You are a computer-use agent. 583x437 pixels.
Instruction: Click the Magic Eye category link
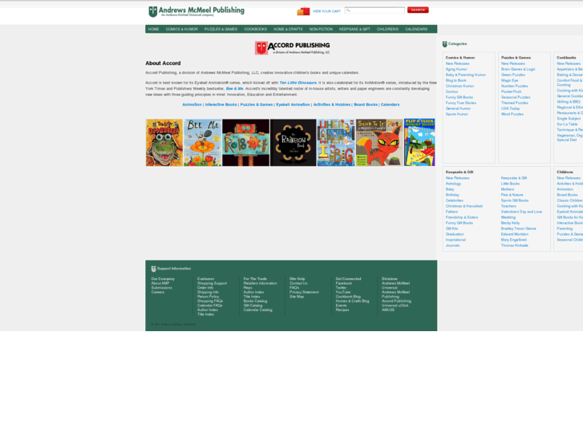coord(509,80)
